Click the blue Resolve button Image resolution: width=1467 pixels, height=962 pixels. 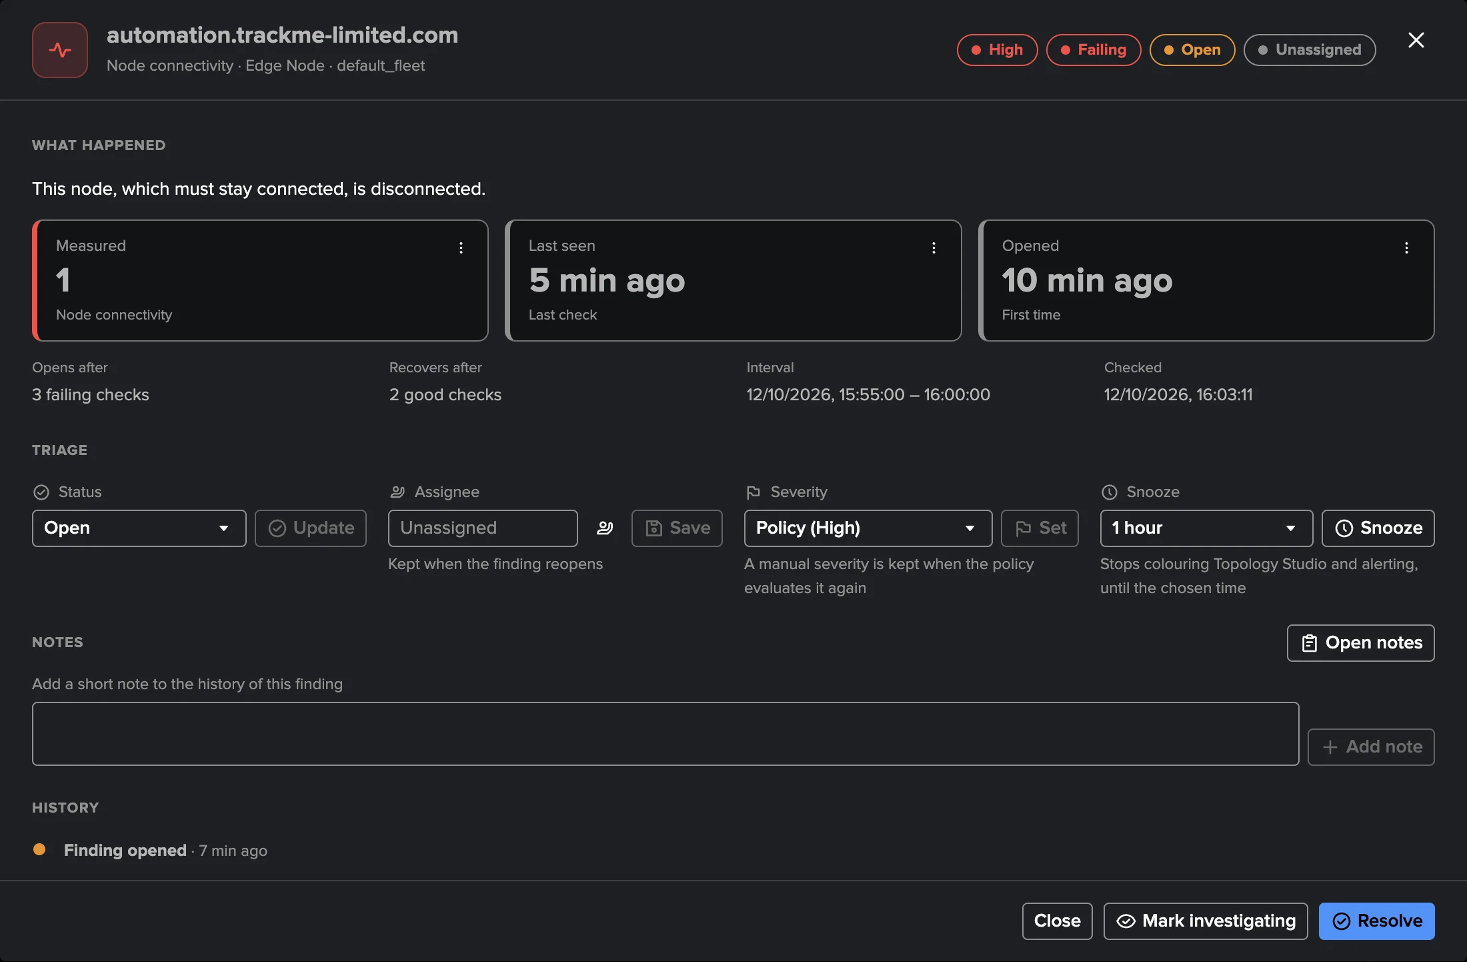pos(1376,921)
